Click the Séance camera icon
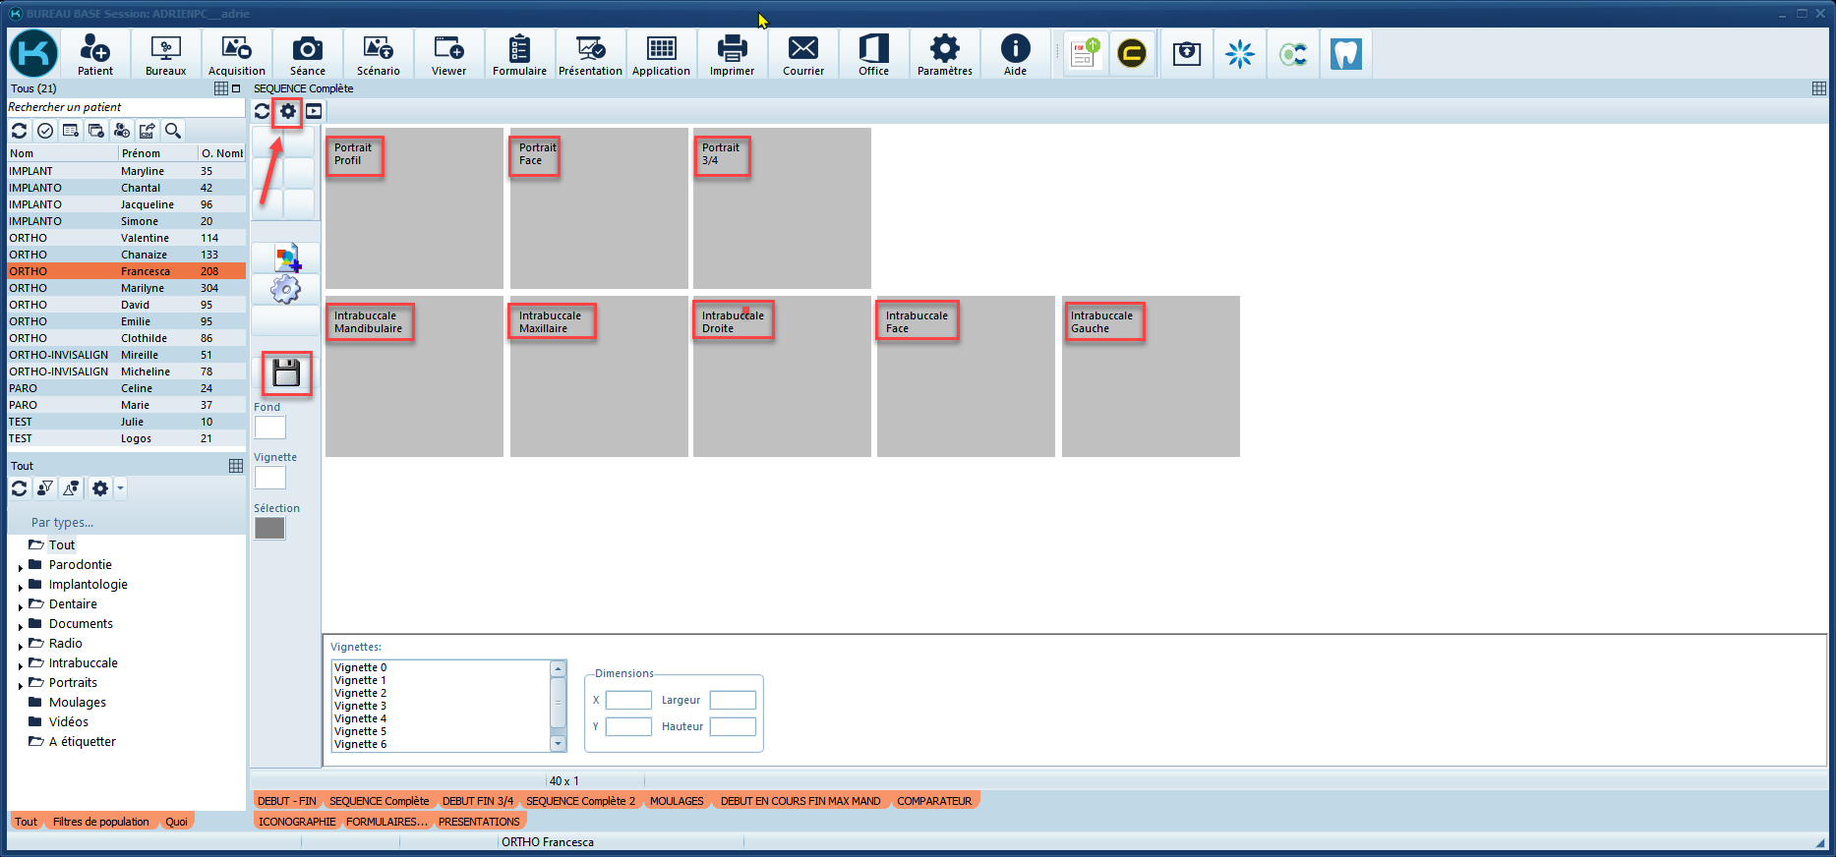 point(307,54)
